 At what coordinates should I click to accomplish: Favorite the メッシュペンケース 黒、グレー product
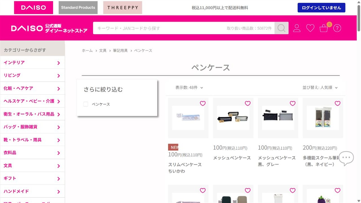293,103
